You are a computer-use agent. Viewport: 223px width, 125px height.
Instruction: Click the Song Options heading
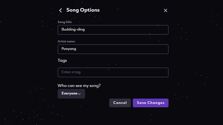[83, 10]
